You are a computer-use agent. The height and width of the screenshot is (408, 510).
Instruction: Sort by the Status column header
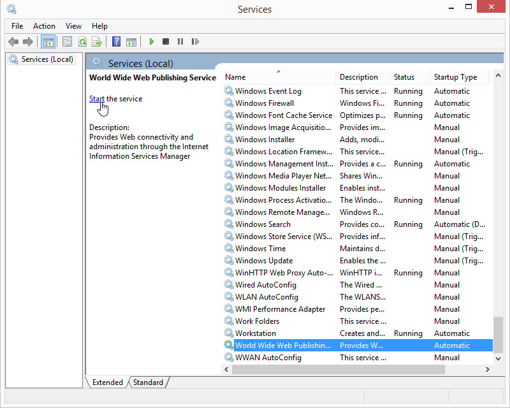(x=410, y=77)
